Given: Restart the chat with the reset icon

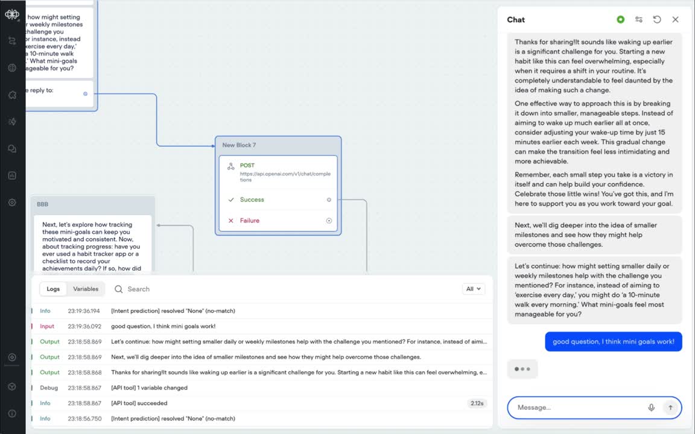Looking at the screenshot, I should coord(657,19).
